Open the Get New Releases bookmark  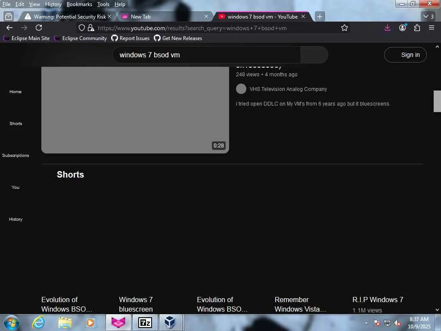(x=178, y=38)
